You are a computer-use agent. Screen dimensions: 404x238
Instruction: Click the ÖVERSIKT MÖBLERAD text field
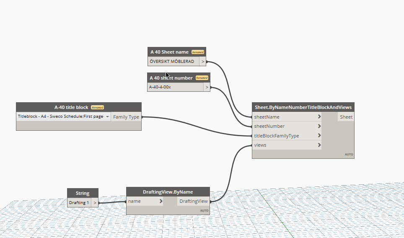[174, 62]
